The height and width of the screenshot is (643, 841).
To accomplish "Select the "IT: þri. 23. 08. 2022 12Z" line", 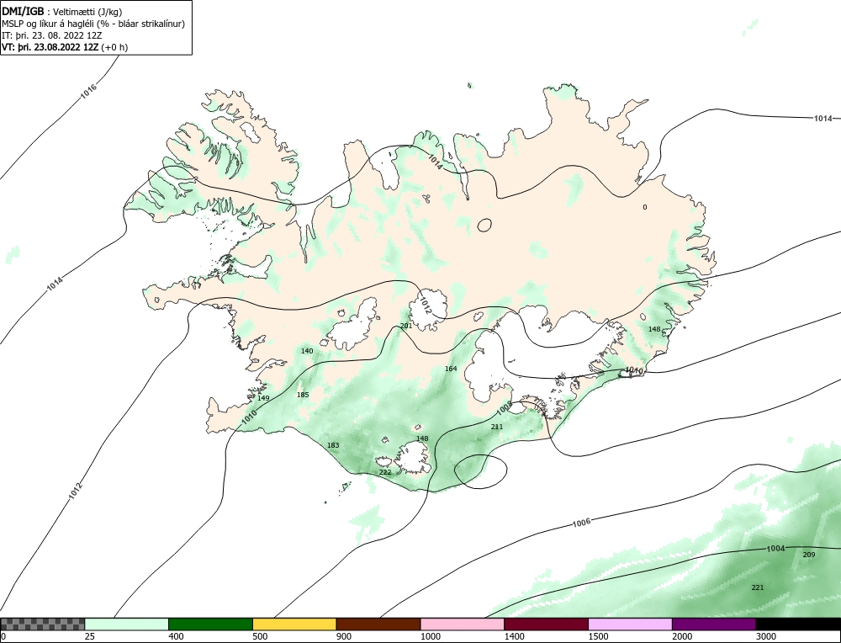I will (52, 35).
